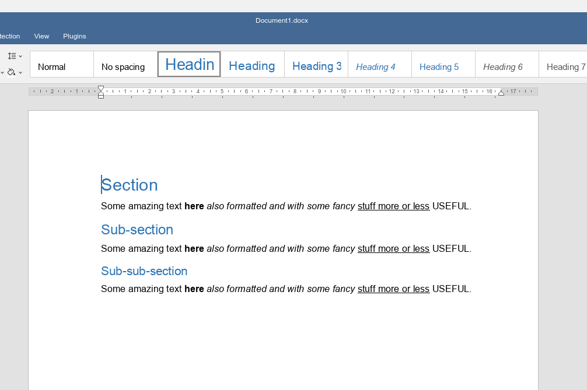
Task: Pick the Heading 3 style
Action: point(316,66)
